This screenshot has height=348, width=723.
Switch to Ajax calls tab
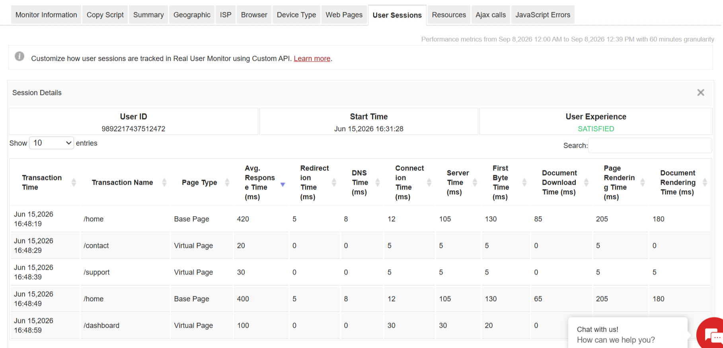(491, 15)
